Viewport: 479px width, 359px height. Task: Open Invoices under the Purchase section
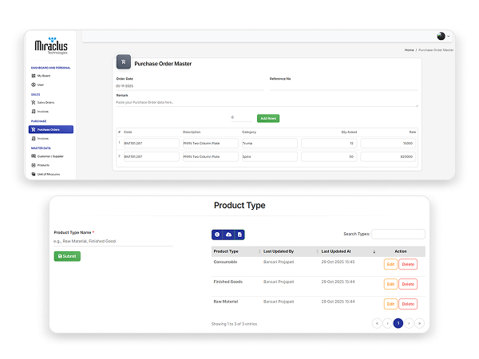coord(40,138)
